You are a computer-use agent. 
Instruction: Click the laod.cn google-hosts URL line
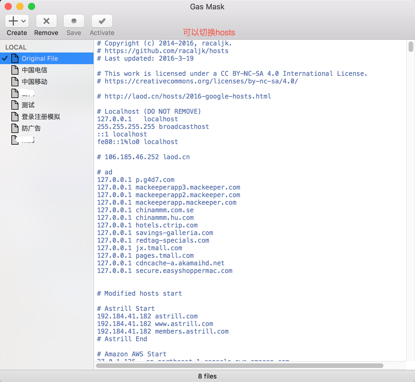184,96
